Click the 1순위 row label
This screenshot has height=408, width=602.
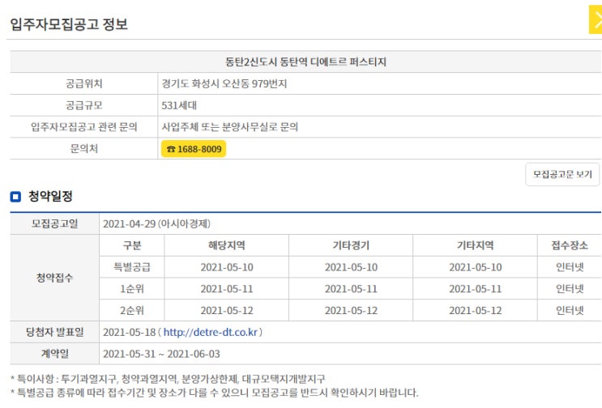[132, 289]
